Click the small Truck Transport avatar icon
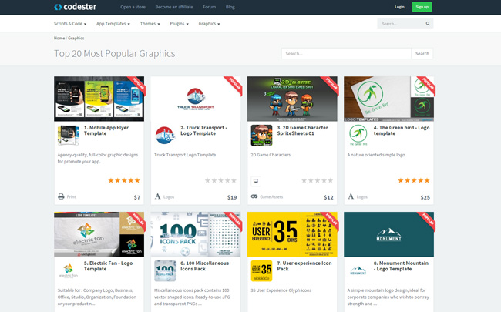501x312 pixels. 165,136
